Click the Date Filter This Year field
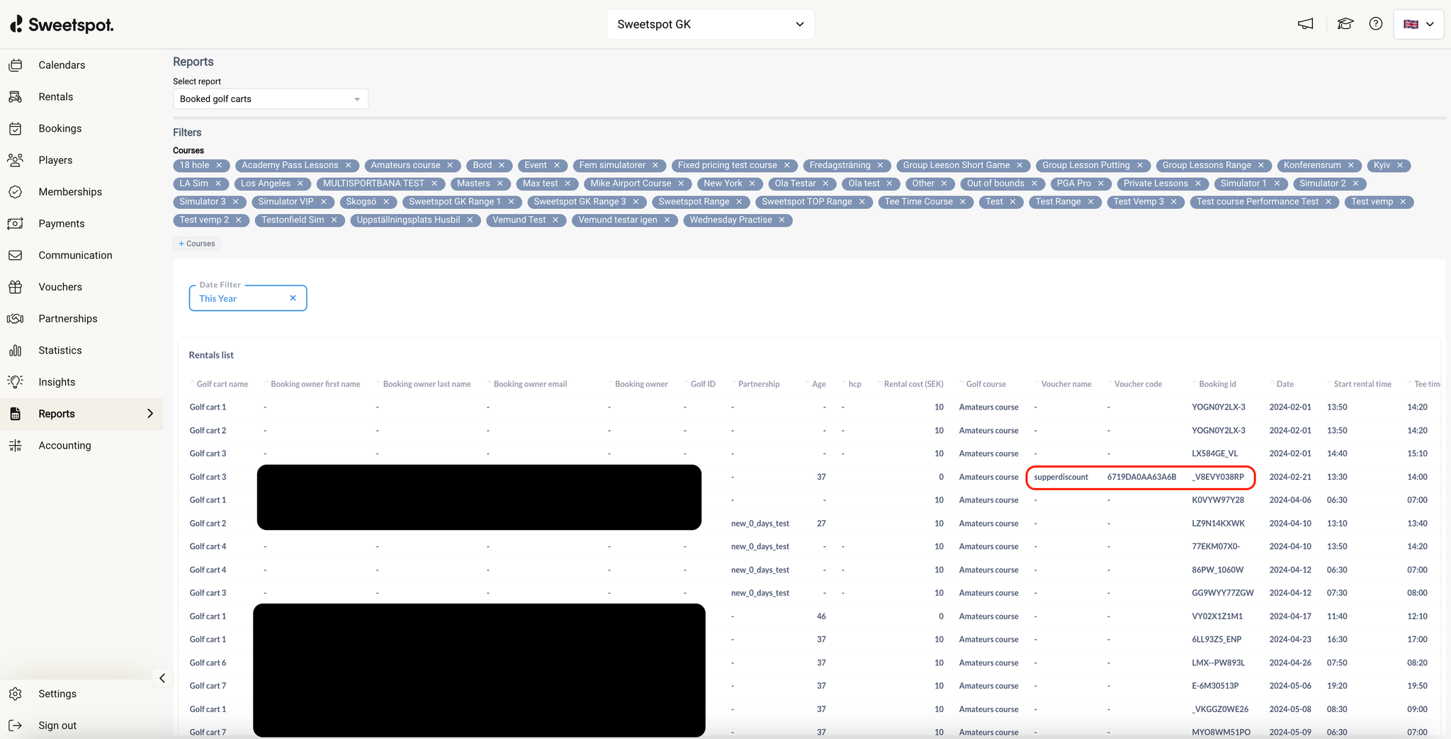 [x=248, y=298]
